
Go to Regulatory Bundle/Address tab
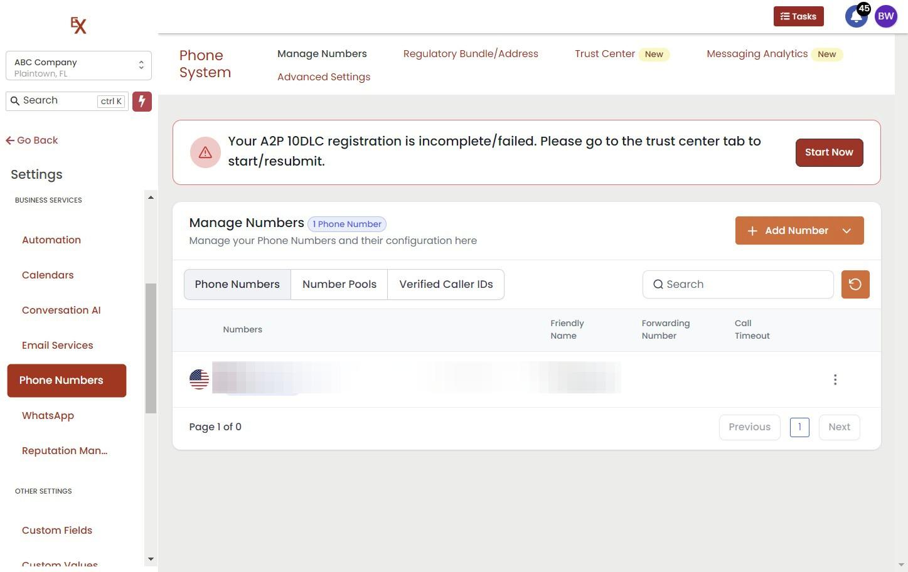[470, 54]
